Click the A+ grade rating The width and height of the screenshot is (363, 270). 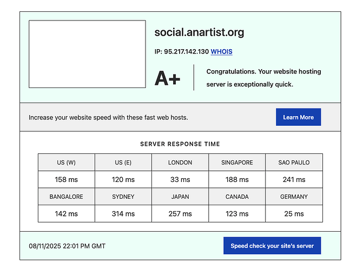(168, 78)
